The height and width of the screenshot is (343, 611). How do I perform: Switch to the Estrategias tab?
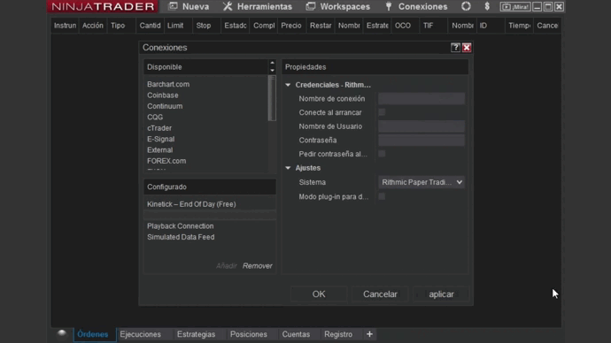point(196,334)
